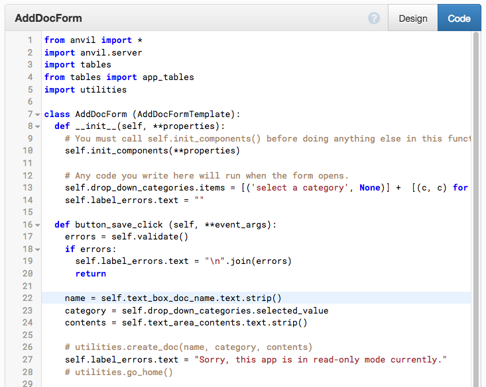Viewport: 486px width, 387px height.
Task: Click the vertical scrollbar of the editor
Action: coord(475,198)
